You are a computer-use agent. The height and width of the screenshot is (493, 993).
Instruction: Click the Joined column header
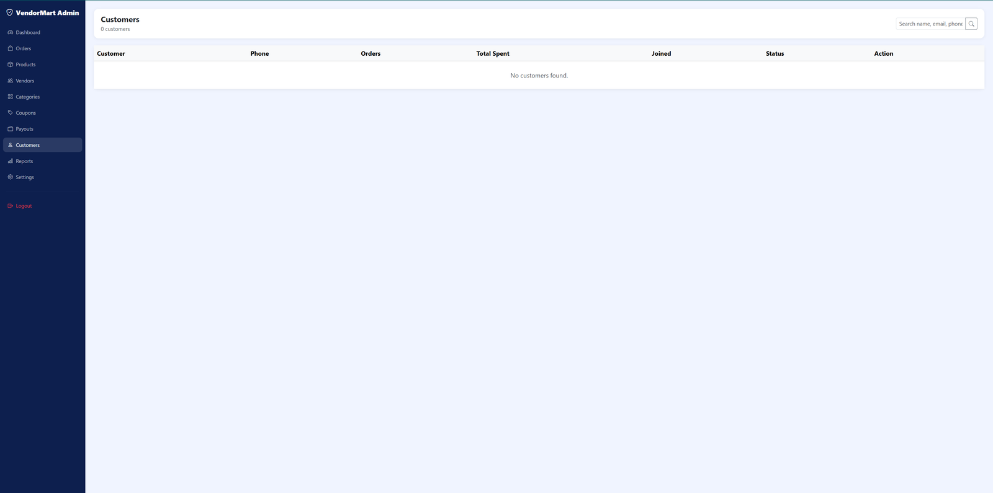(x=661, y=53)
